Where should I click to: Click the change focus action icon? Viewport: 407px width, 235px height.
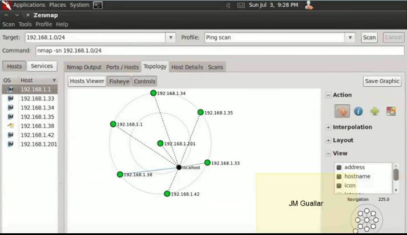(342, 111)
